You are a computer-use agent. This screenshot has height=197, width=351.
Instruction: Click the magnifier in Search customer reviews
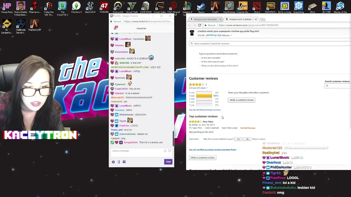tap(327, 86)
